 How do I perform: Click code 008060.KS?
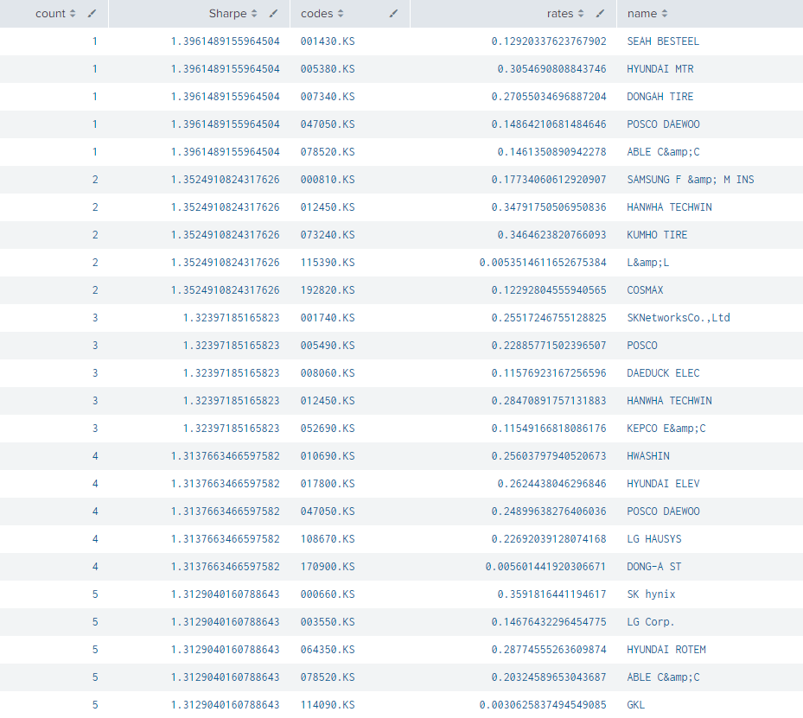click(x=328, y=373)
